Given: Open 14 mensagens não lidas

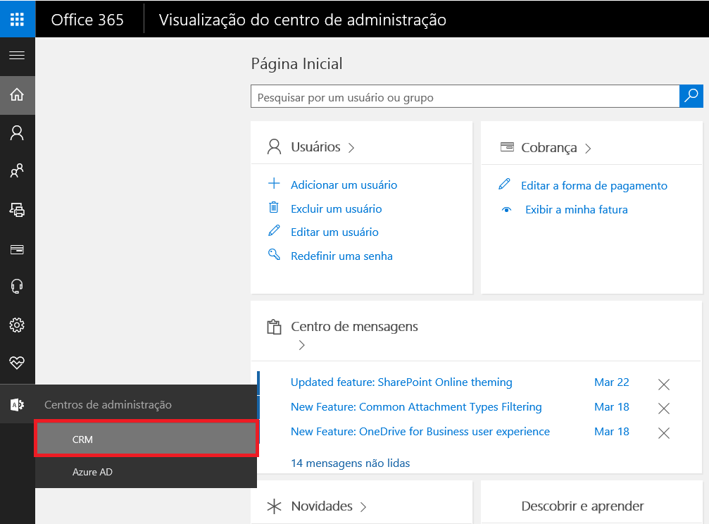Looking at the screenshot, I should tap(349, 463).
